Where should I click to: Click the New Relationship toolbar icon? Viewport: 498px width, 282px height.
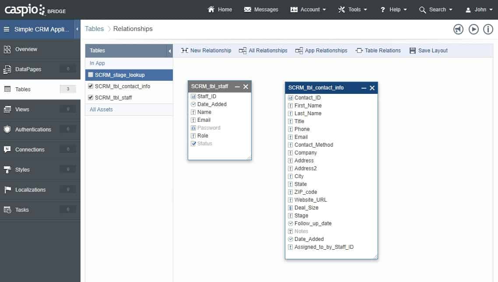point(185,51)
